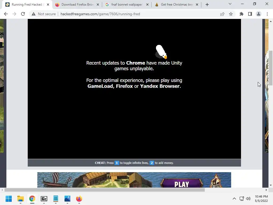Click the right side ad image
273x205 pixels.
pos(267,86)
